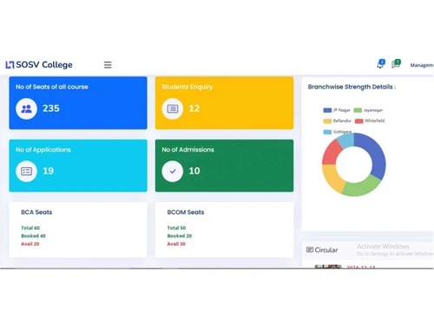This screenshot has width=434, height=325.
Task: Click the list icon in Students Enquiry card
Action: [173, 108]
